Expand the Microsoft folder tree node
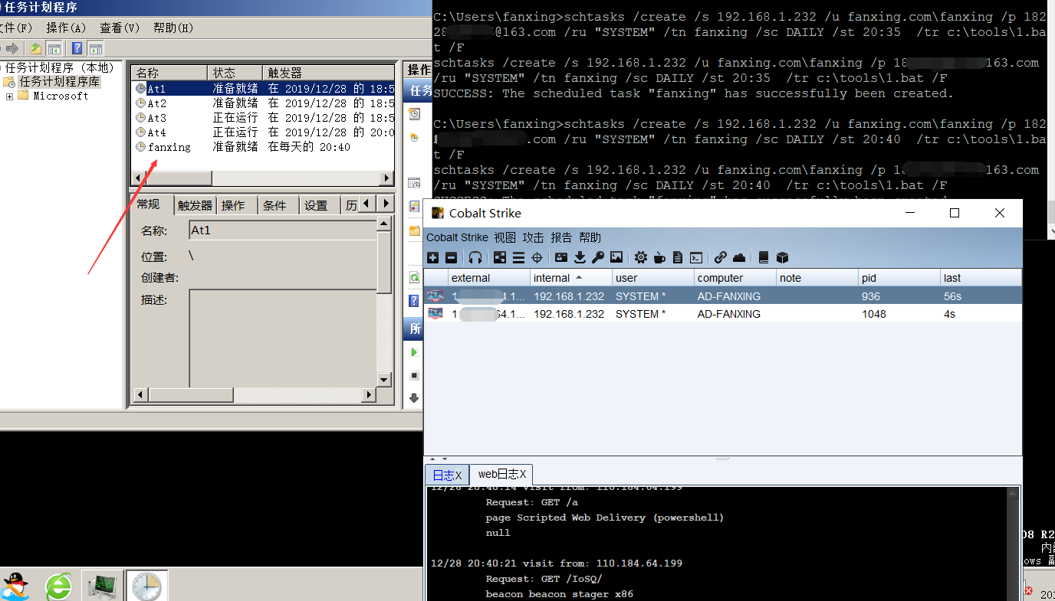The height and width of the screenshot is (601, 1055). tap(9, 96)
